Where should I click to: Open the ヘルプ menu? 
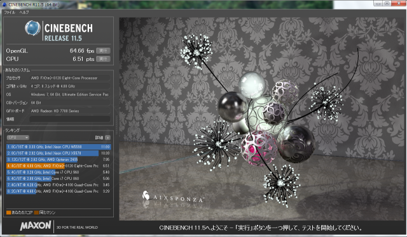24,12
